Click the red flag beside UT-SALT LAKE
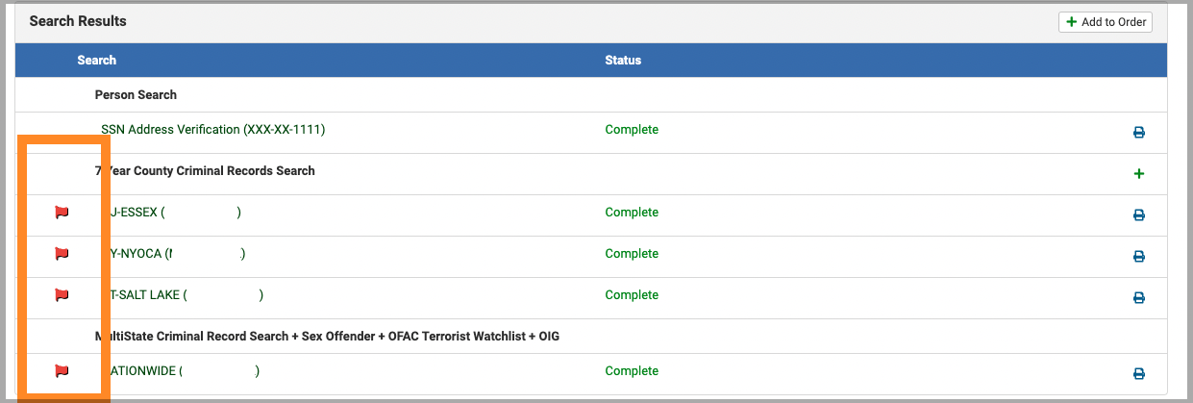This screenshot has width=1193, height=403. [62, 295]
